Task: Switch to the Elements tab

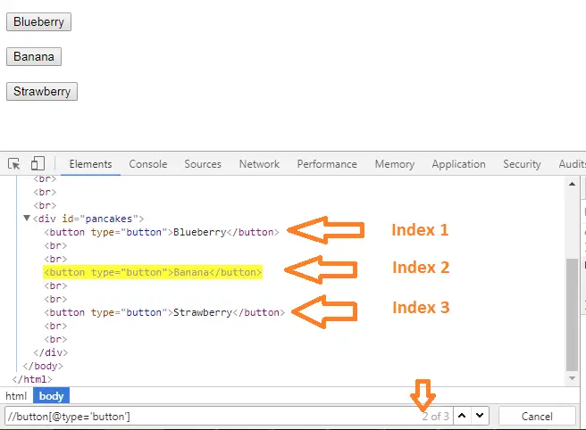Action: (90, 164)
